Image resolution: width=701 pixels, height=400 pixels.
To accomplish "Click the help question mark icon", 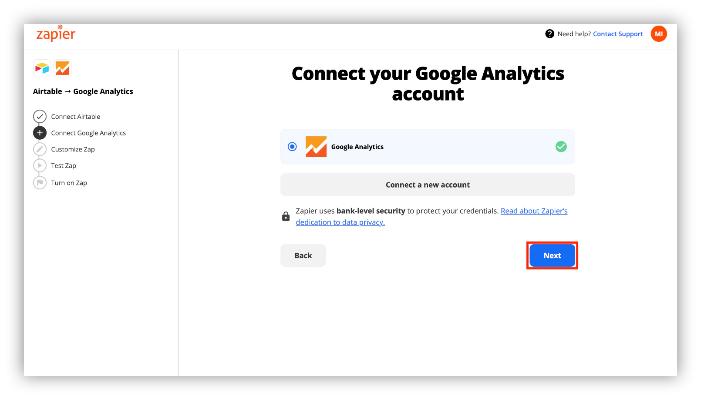I will click(549, 34).
